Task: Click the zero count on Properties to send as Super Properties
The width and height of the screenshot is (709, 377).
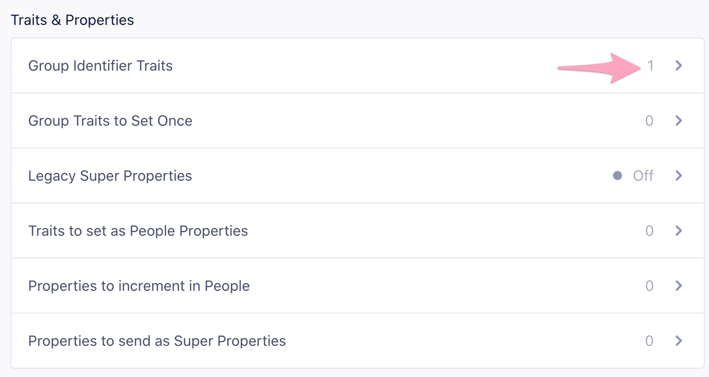Action: pyautogui.click(x=649, y=341)
